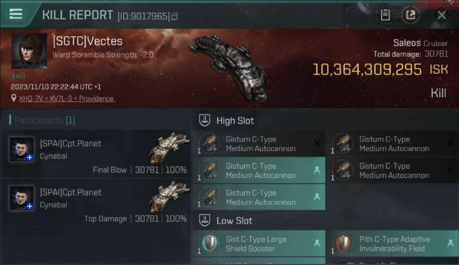Click the Vectes pilot portrait
459x265 pixels.
tap(29, 51)
